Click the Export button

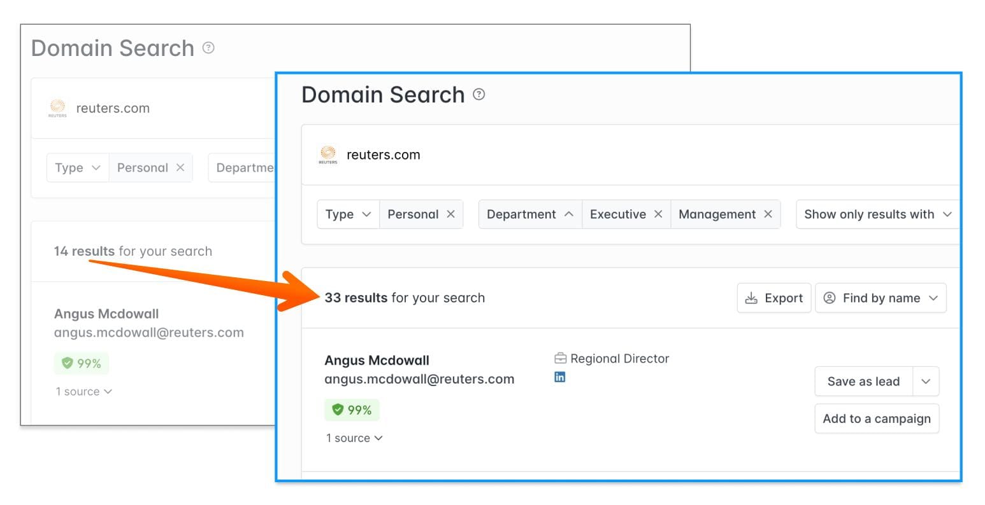tap(774, 298)
